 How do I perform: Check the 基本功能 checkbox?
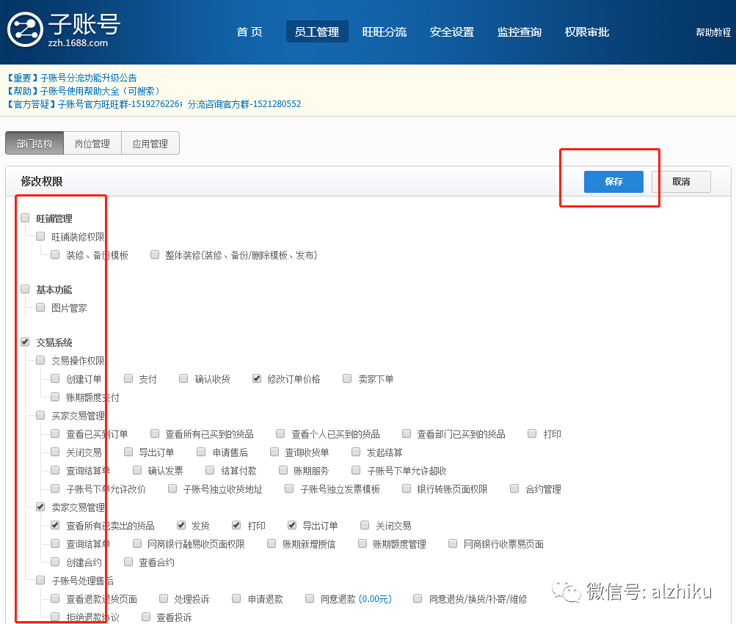coord(26,289)
